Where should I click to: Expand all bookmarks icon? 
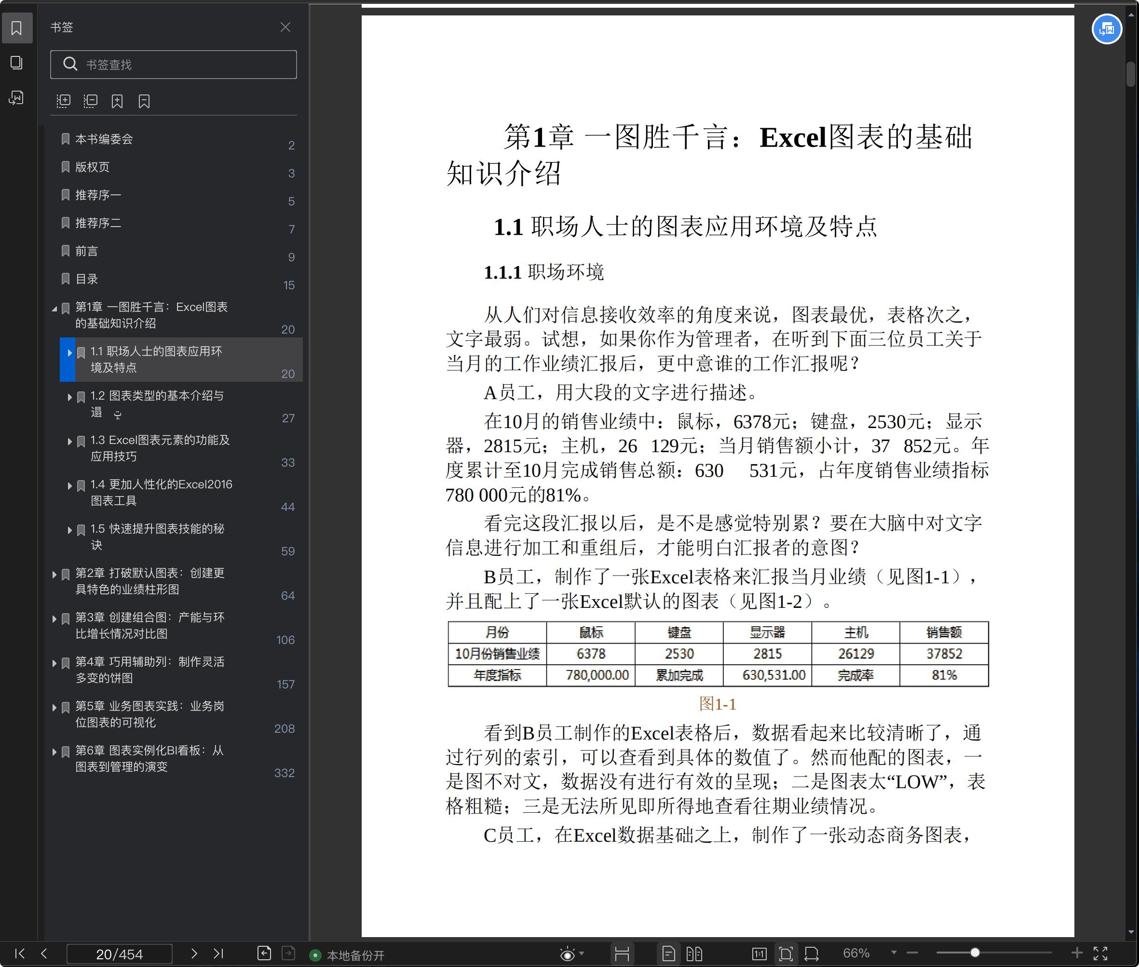click(x=64, y=101)
